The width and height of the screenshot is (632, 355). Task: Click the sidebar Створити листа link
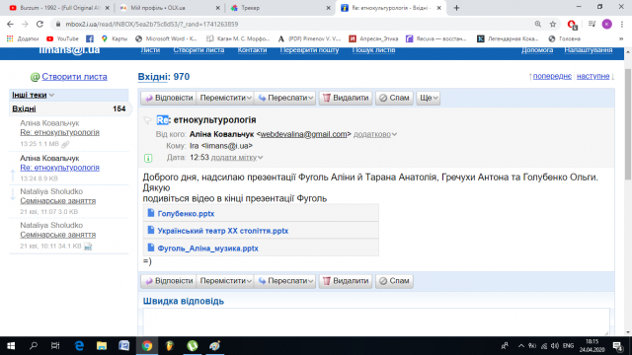75,77
